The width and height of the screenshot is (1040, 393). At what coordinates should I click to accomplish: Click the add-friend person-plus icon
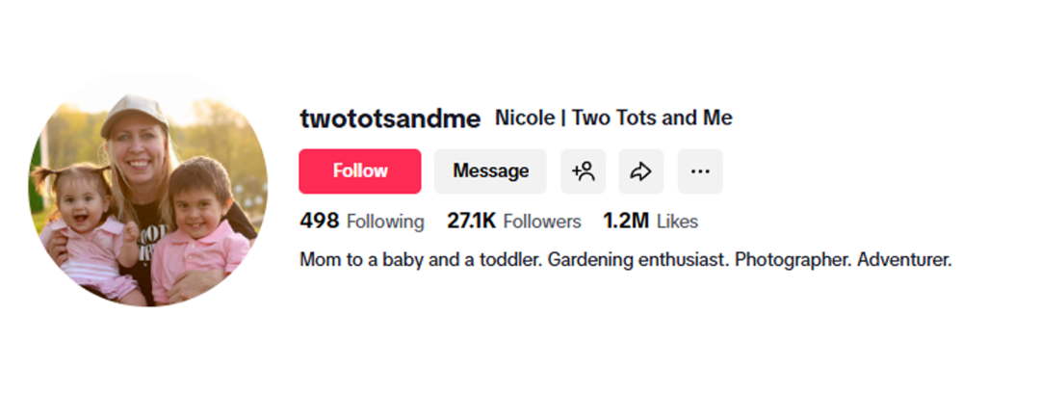point(584,171)
